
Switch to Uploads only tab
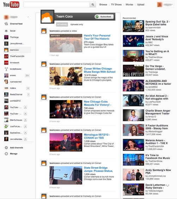pyautogui.click(x=77, y=24)
